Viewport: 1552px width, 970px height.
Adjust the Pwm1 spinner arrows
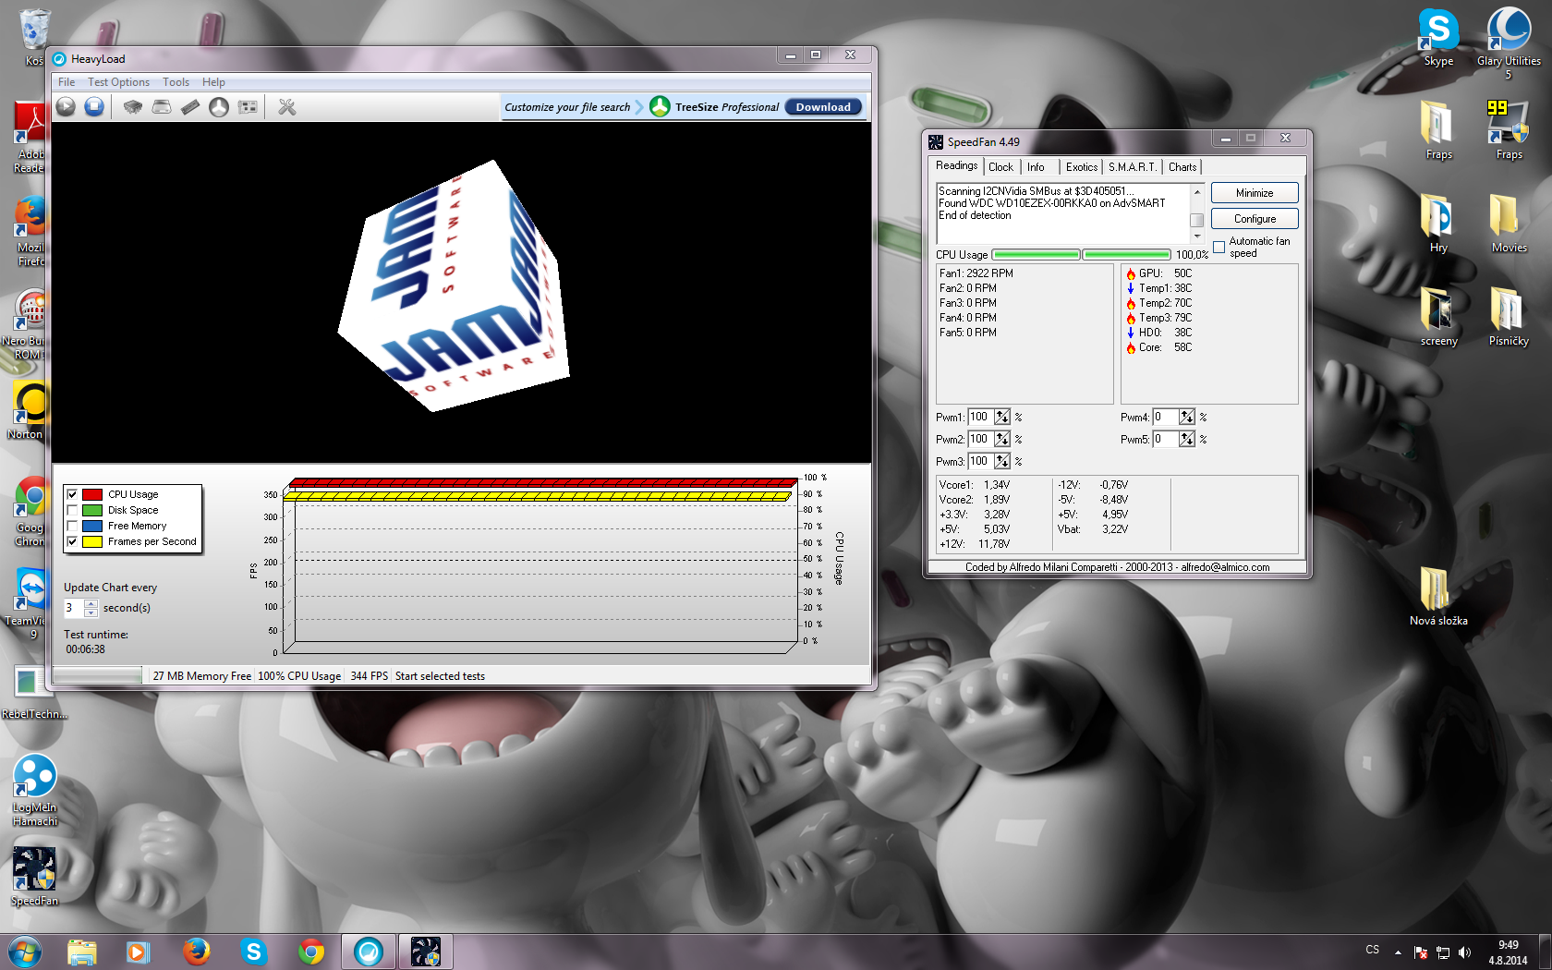click(x=1002, y=417)
